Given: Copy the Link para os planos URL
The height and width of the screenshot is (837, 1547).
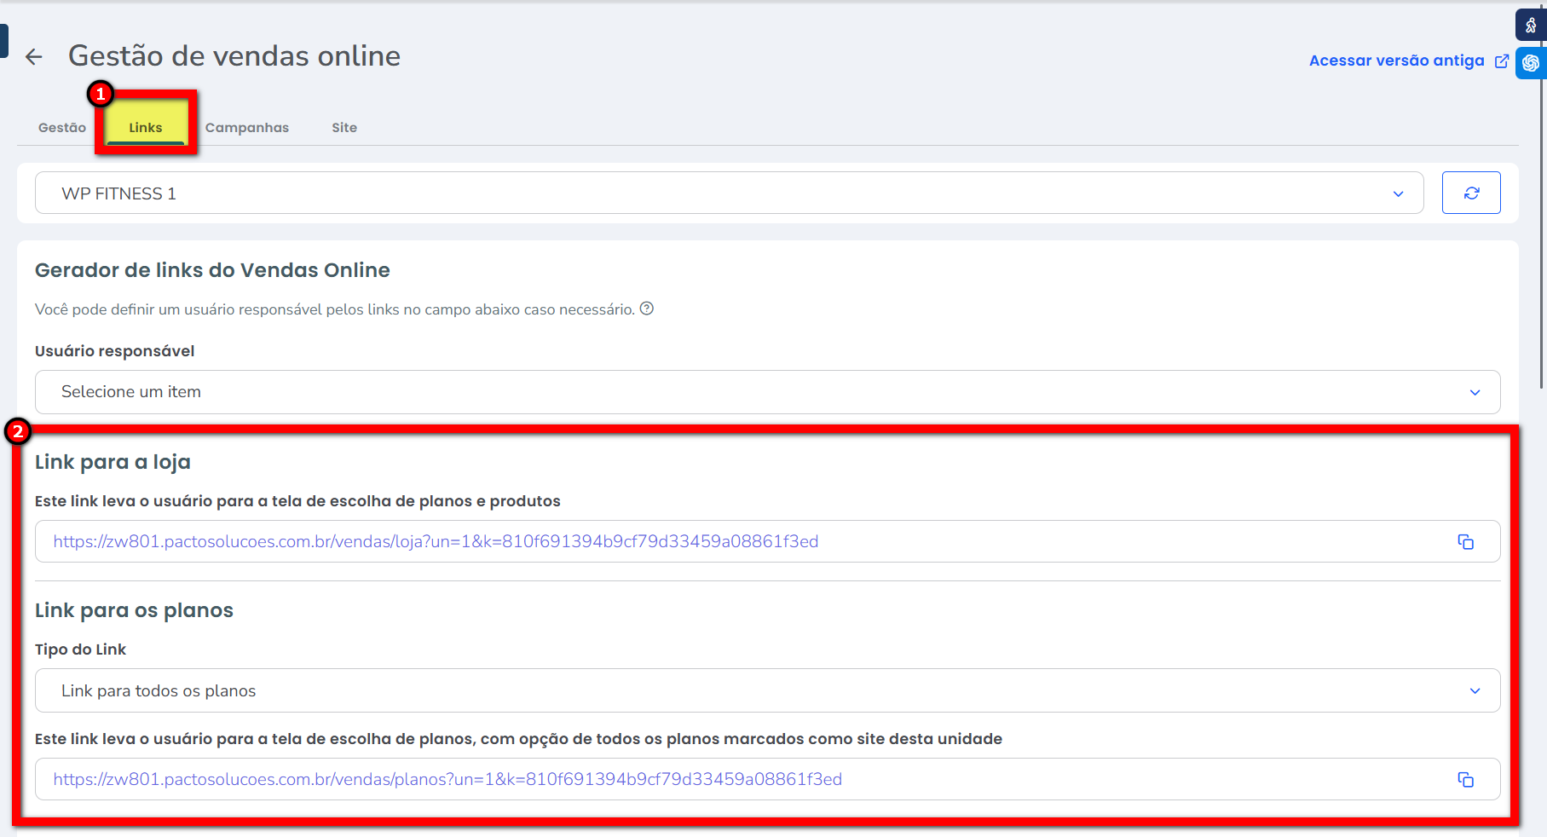Looking at the screenshot, I should (1465, 780).
